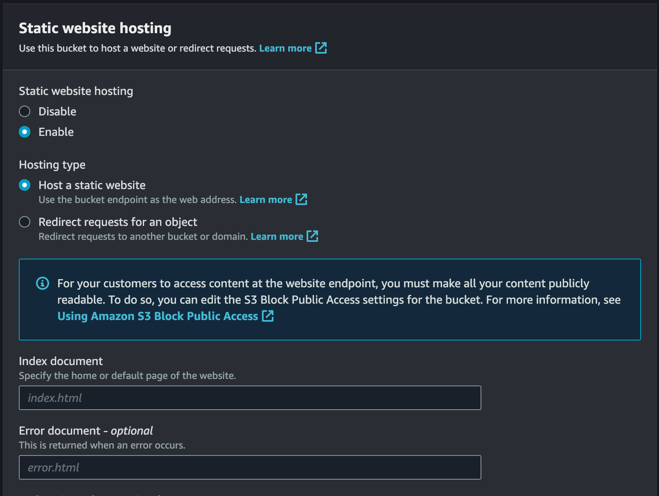The width and height of the screenshot is (659, 496).
Task: Click the Static website hosting section heading
Action: click(95, 28)
